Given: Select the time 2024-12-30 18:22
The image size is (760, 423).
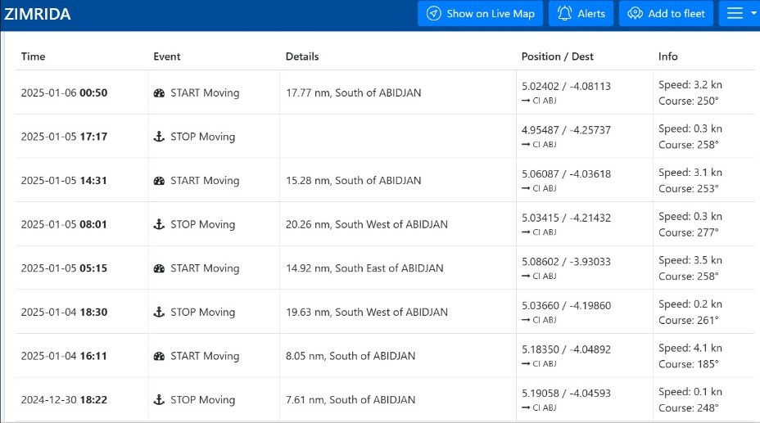Looking at the screenshot, I should pyautogui.click(x=64, y=399).
